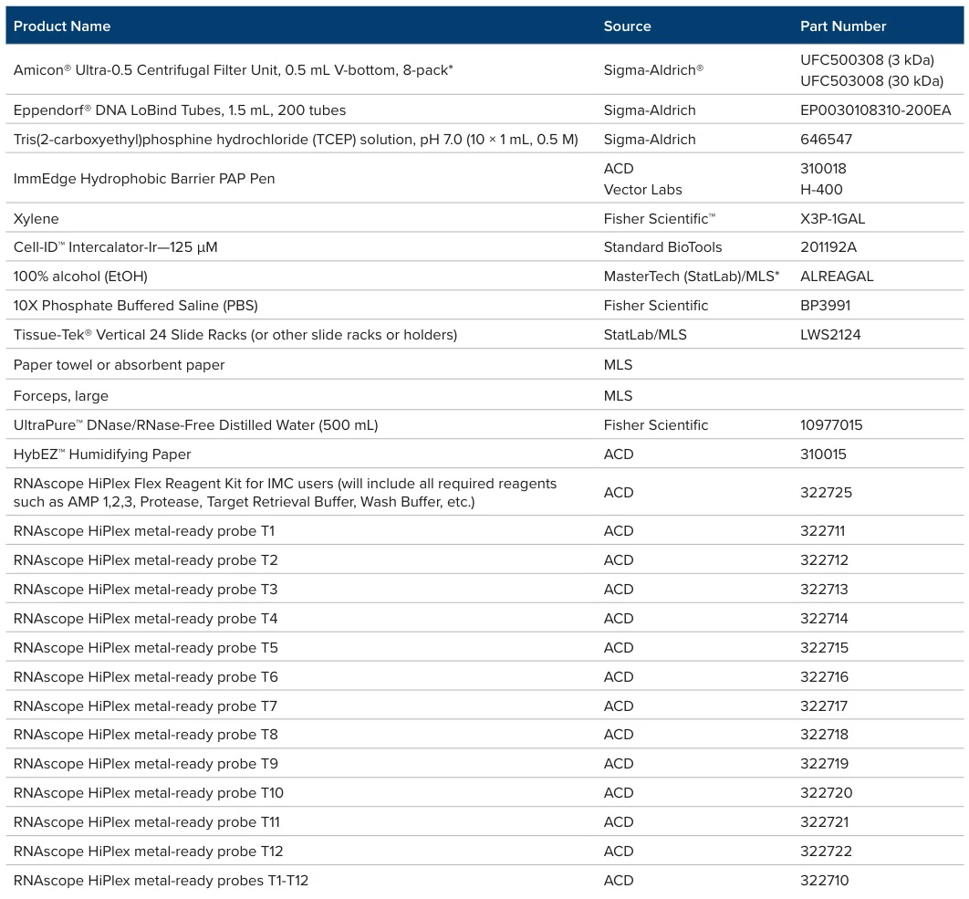Click part number LWS2124
The image size is (969, 899).
[830, 334]
